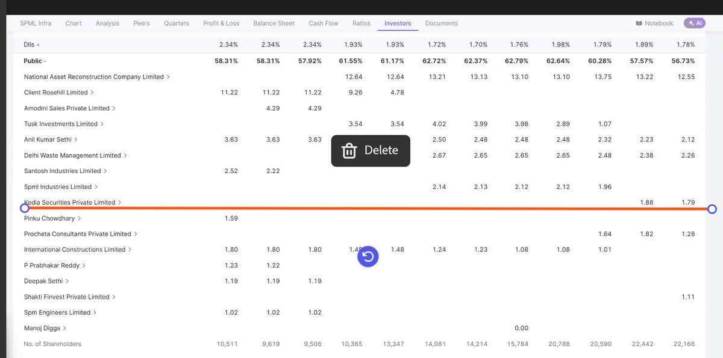Click the 1.07 value in Tusk Investments row
Image resolution: width=723 pixels, height=358 pixels.
pos(604,124)
